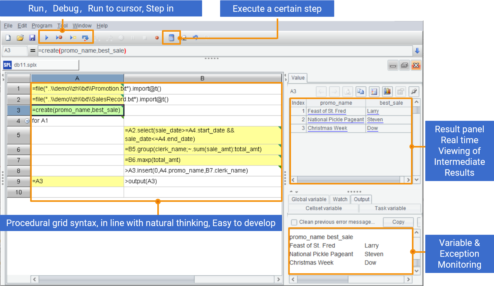
Task: Open the National Pickle Pageant link
Action: tap(336, 120)
